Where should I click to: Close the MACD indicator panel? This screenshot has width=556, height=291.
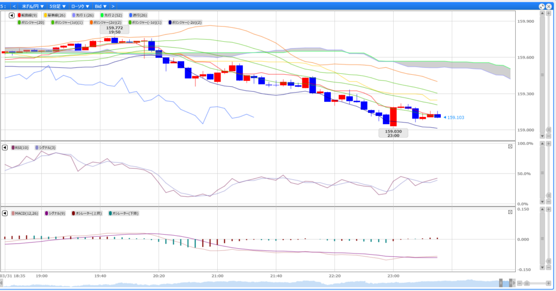510,212
